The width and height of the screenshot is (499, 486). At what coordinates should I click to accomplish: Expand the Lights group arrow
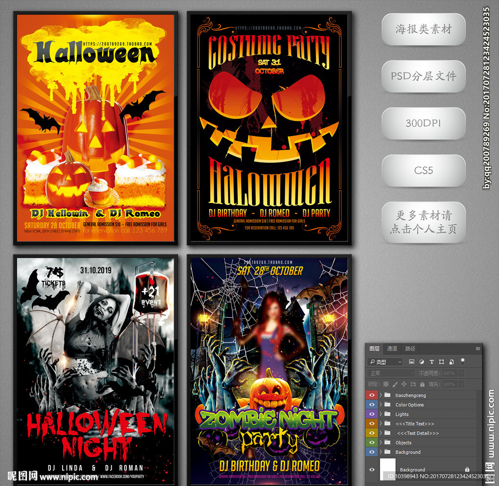tap(381, 414)
